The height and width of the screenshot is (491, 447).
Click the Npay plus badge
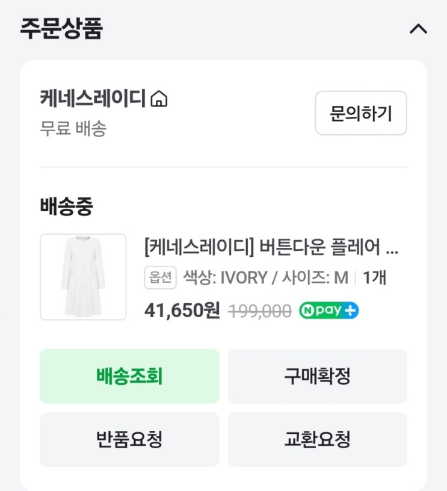coord(328,310)
